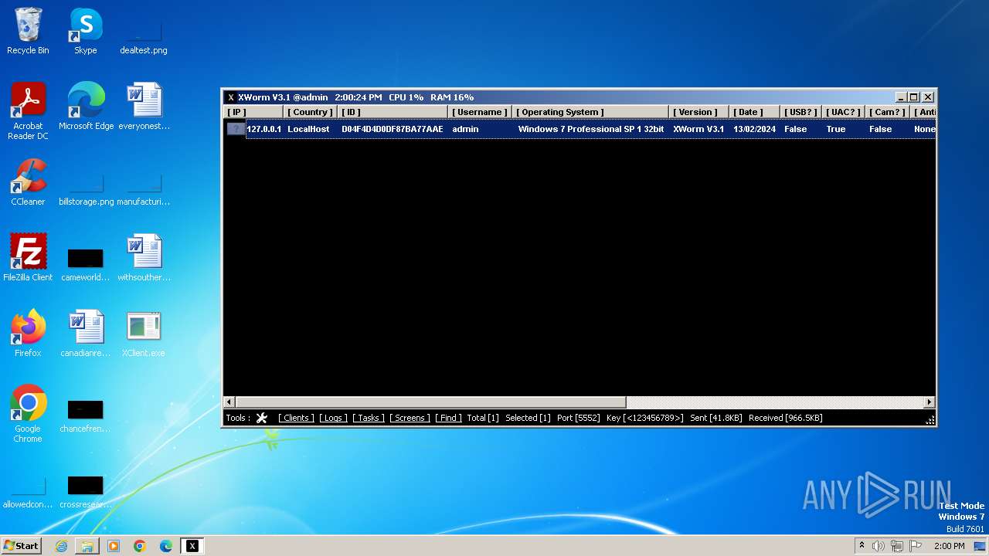Open the Start menu
Viewport: 989px width, 556px height.
pos(22,546)
